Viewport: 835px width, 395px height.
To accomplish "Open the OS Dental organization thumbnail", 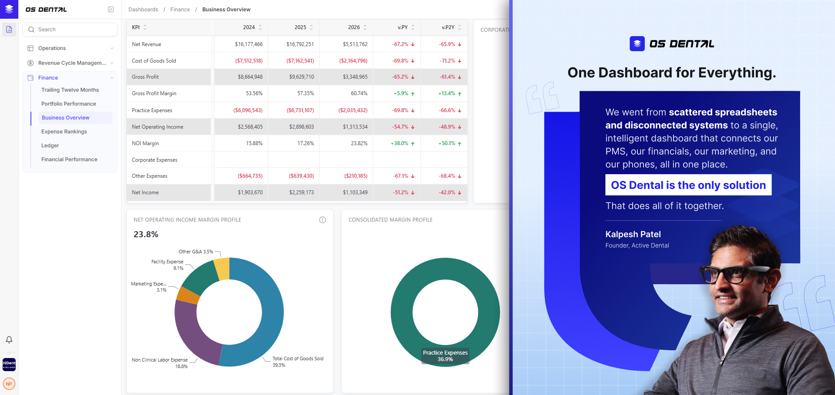I will [x=9, y=364].
